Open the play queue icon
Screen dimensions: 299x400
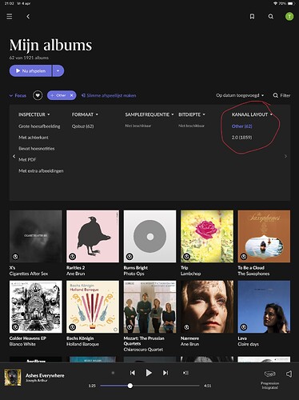(185, 373)
